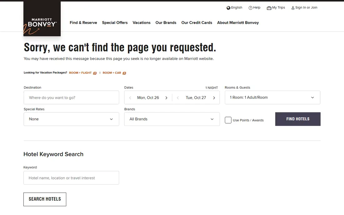
Task: Move check-in date back from Mon, Oct 26
Action: 130,98
